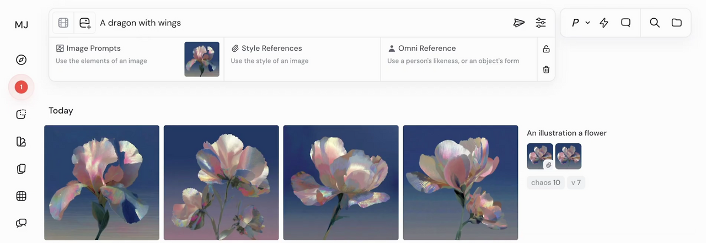Viewport: 706px width, 243px height.
Task: Open the folder icon at top right
Action: [x=677, y=23]
